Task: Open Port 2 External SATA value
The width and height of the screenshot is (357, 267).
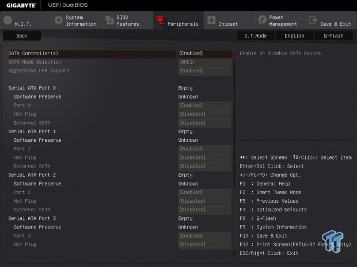Action: pyautogui.click(x=205, y=210)
